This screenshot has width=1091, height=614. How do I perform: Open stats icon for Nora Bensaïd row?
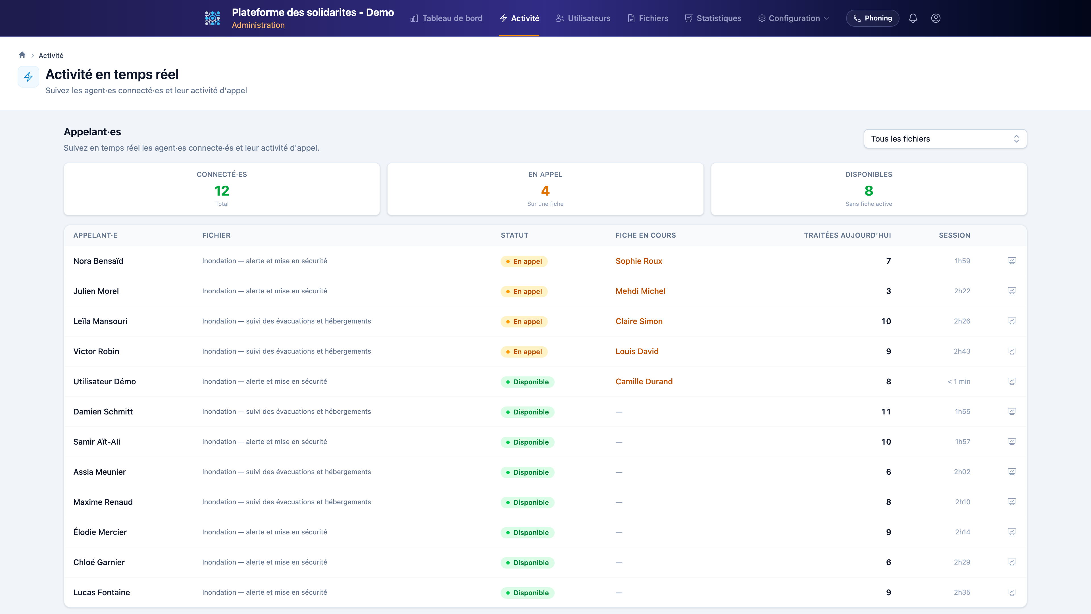click(1012, 261)
